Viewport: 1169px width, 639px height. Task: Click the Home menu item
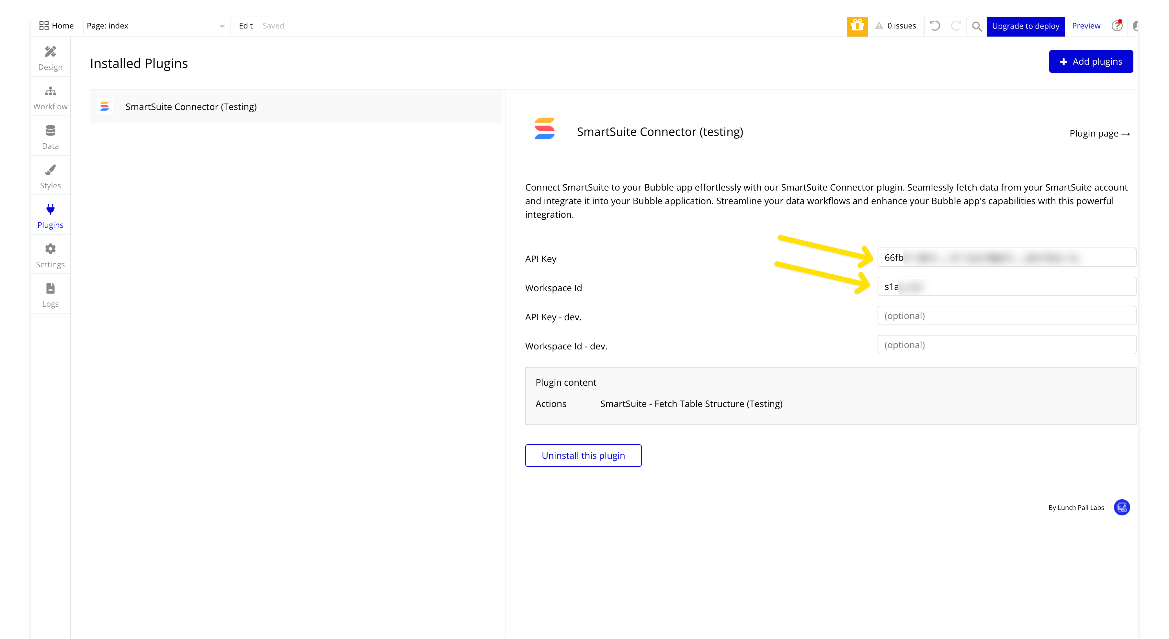[57, 26]
